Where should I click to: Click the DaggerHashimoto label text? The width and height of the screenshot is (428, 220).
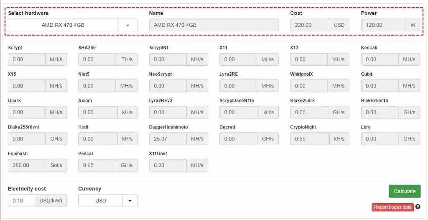(x=168, y=127)
